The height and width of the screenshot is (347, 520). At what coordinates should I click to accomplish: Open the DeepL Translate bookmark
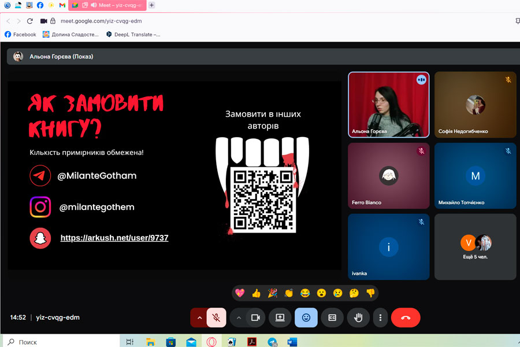[133, 35]
